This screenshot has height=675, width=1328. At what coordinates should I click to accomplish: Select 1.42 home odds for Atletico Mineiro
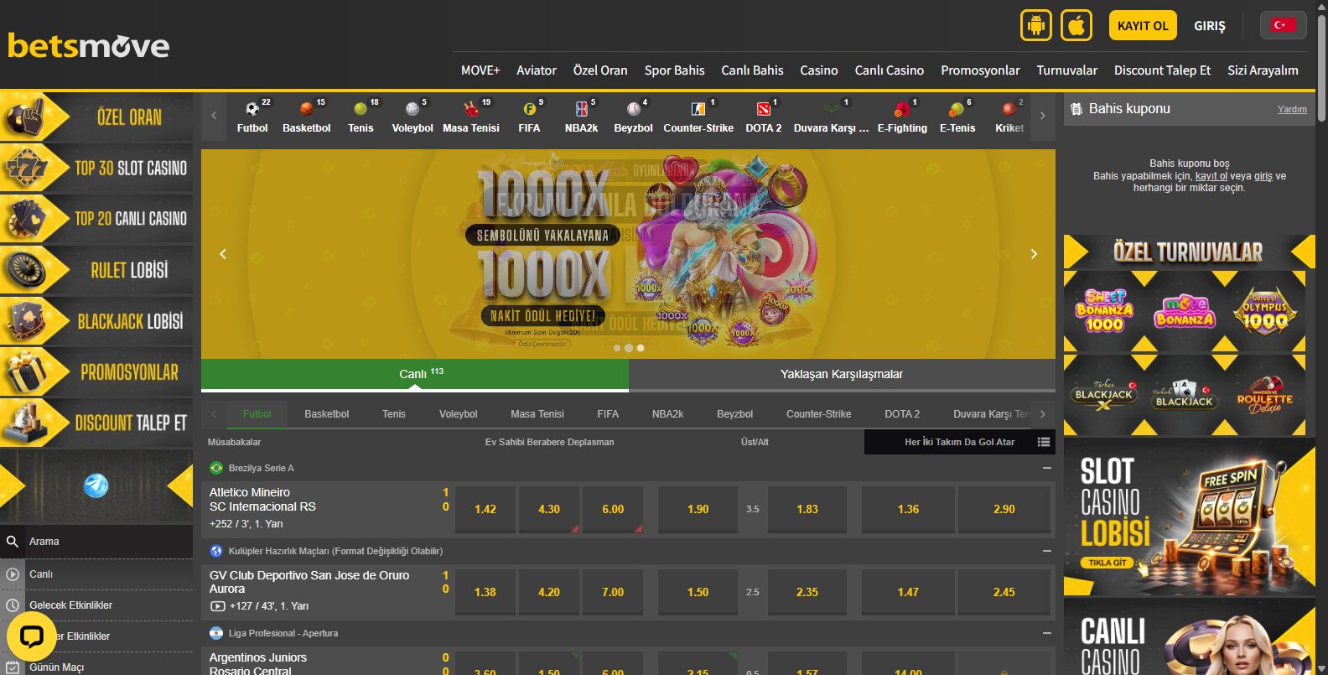tap(485, 509)
